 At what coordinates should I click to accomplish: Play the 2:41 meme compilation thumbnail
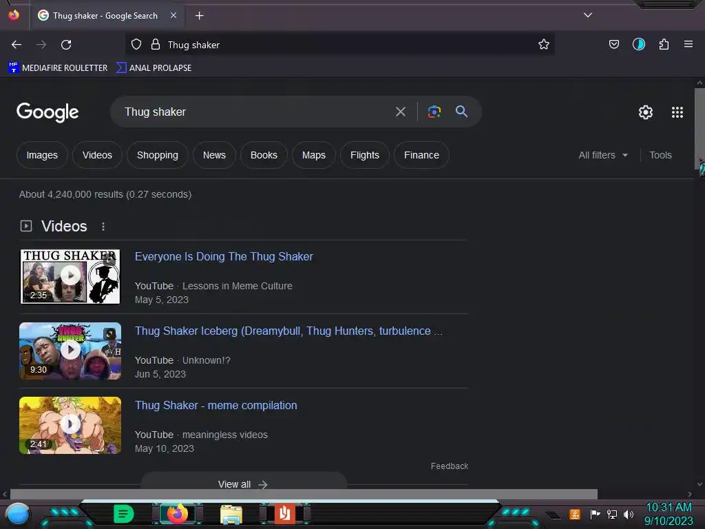click(x=70, y=425)
